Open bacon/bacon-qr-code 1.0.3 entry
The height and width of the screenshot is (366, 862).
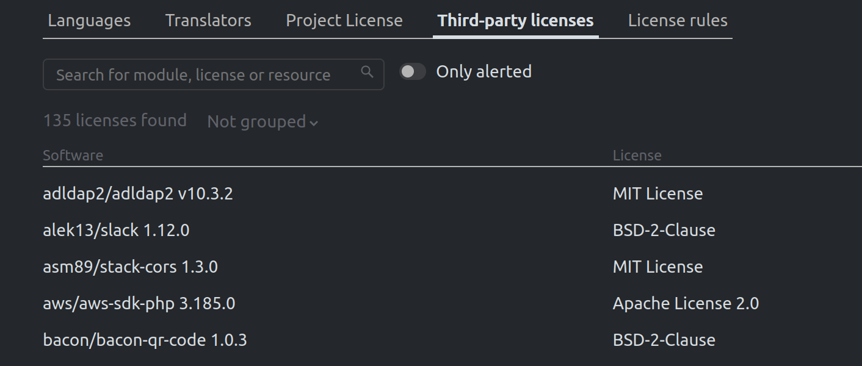point(145,340)
